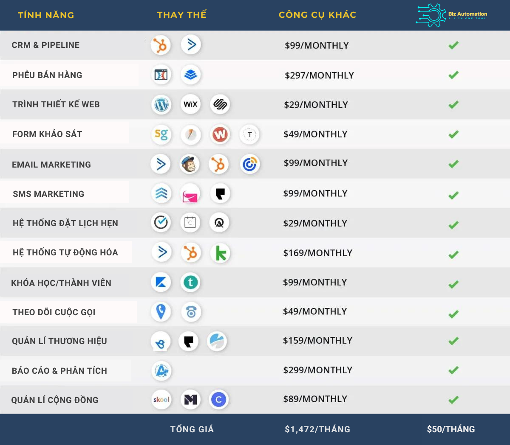
Task: Select the red W icon
Action: click(x=220, y=134)
